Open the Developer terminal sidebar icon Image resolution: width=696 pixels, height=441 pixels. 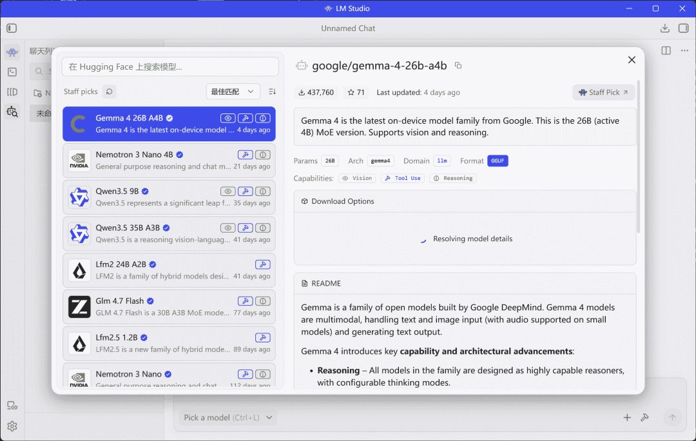[x=12, y=72]
